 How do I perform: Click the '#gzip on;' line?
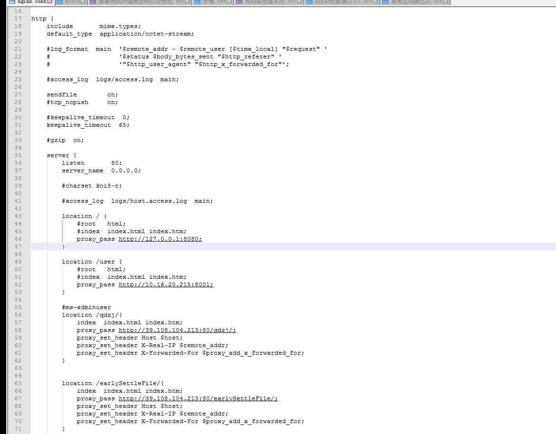tap(65, 140)
